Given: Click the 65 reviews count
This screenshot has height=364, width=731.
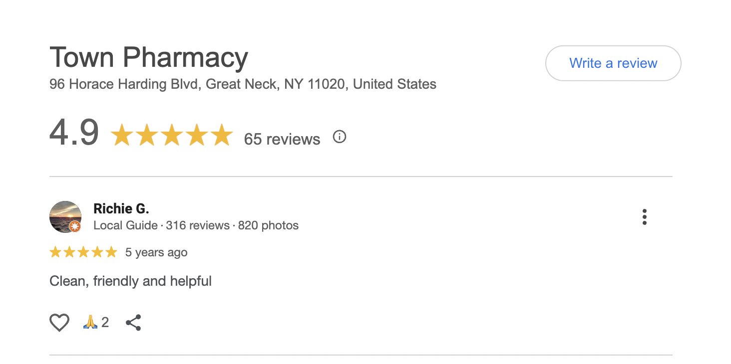Looking at the screenshot, I should pos(282,139).
